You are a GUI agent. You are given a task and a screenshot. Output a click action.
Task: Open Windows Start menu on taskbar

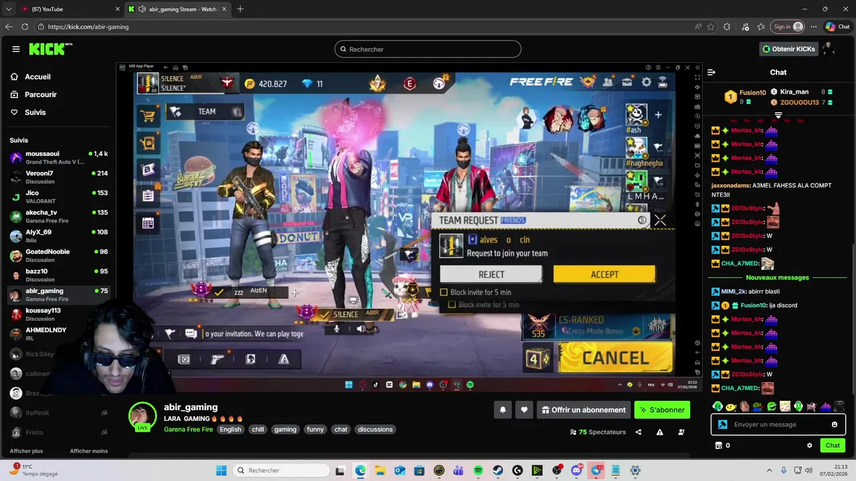pos(221,470)
